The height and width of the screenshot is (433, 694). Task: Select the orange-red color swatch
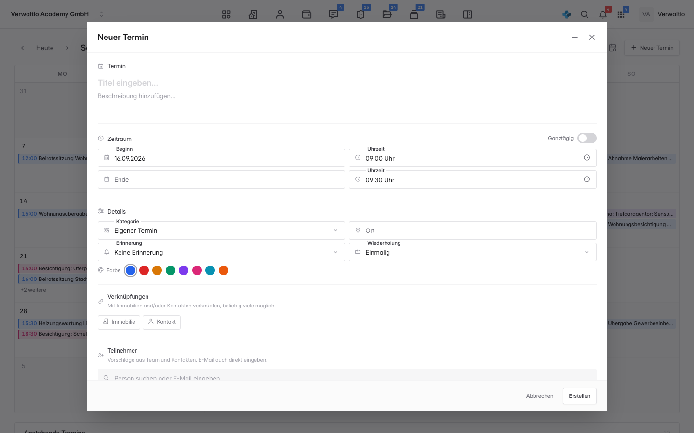click(x=224, y=270)
